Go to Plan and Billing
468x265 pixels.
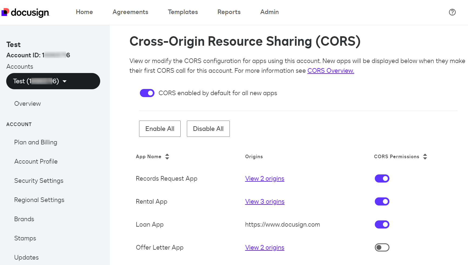click(x=35, y=142)
